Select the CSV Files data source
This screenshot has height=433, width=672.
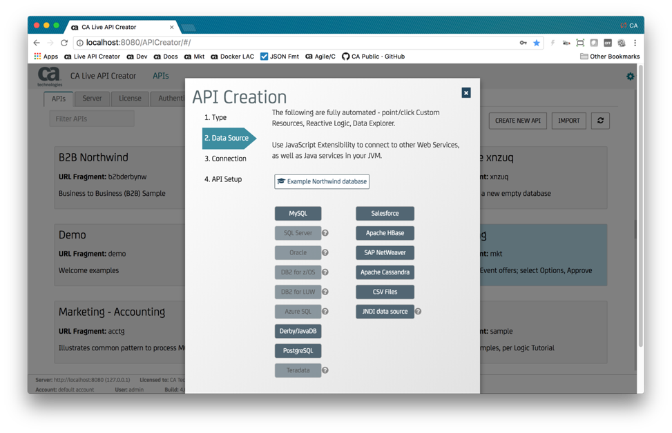point(385,292)
